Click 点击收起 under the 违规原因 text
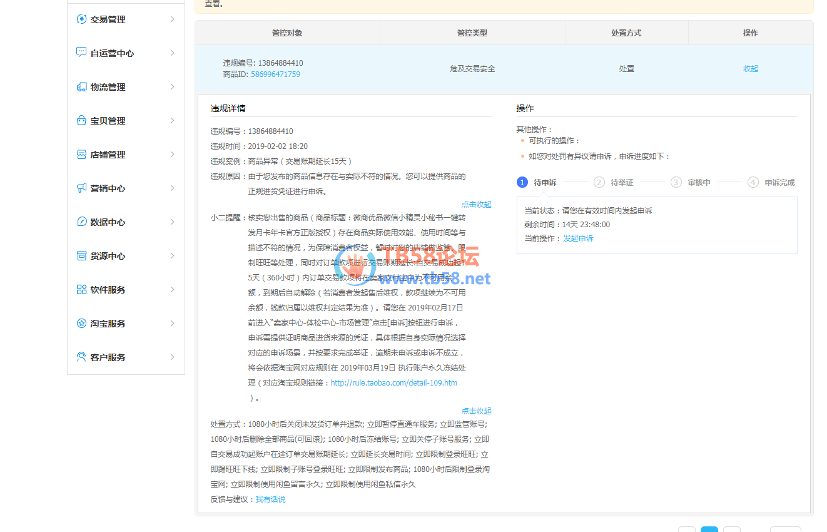This screenshot has width=827, height=532. coord(476,205)
